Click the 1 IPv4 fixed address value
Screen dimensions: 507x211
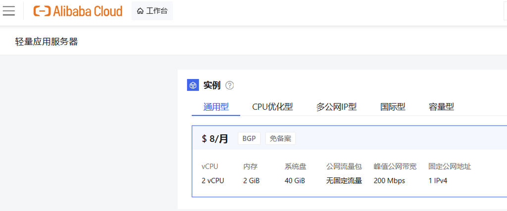point(438,181)
